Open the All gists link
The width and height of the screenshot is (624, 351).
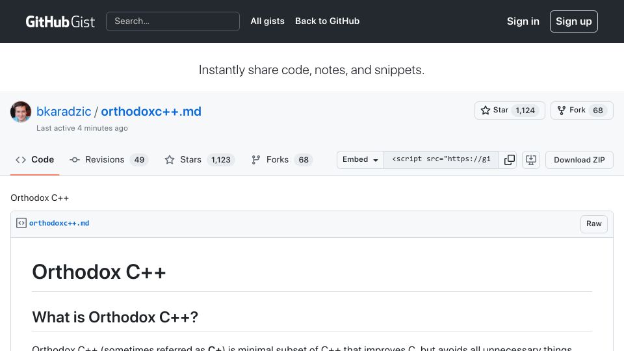pyautogui.click(x=267, y=21)
